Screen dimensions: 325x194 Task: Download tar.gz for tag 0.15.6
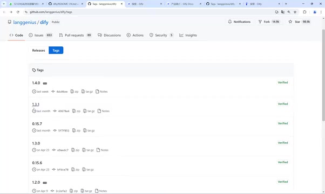pos(88,170)
